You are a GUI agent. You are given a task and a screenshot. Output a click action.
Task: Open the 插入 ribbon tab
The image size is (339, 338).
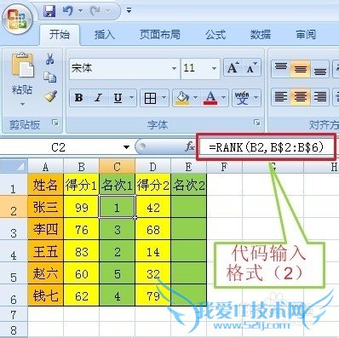click(104, 35)
